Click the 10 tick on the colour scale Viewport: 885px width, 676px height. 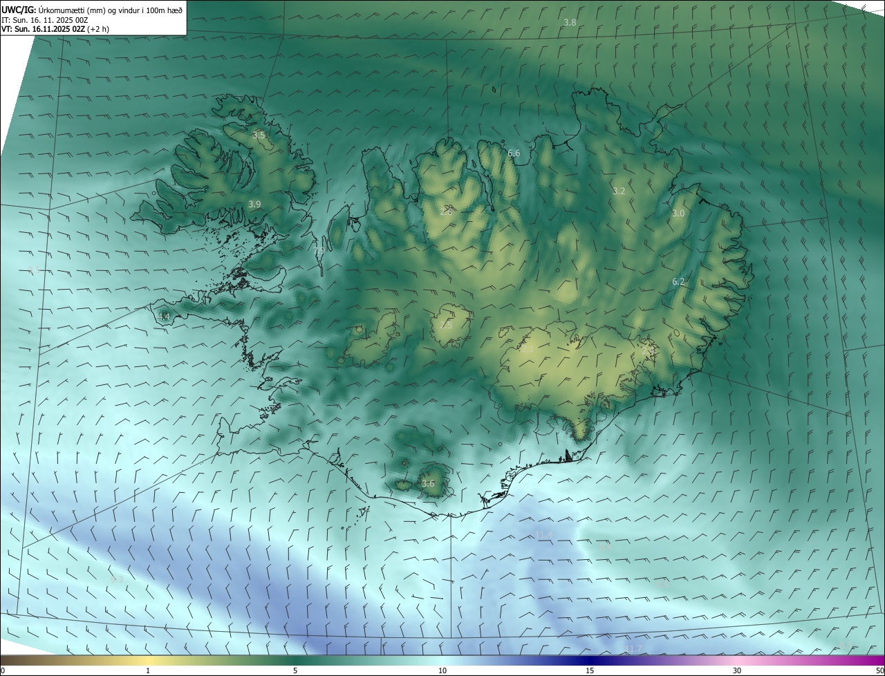point(442,671)
